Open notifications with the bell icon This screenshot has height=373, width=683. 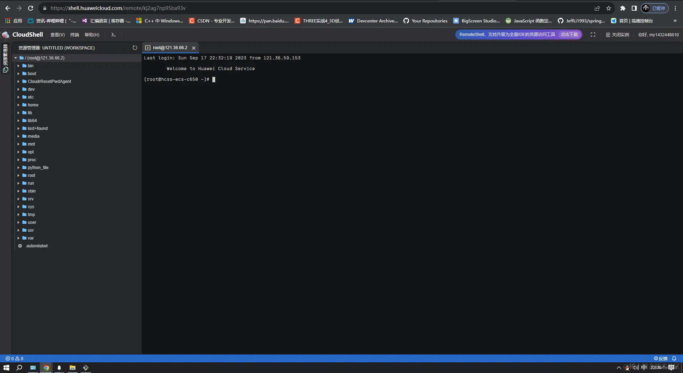[x=674, y=358]
